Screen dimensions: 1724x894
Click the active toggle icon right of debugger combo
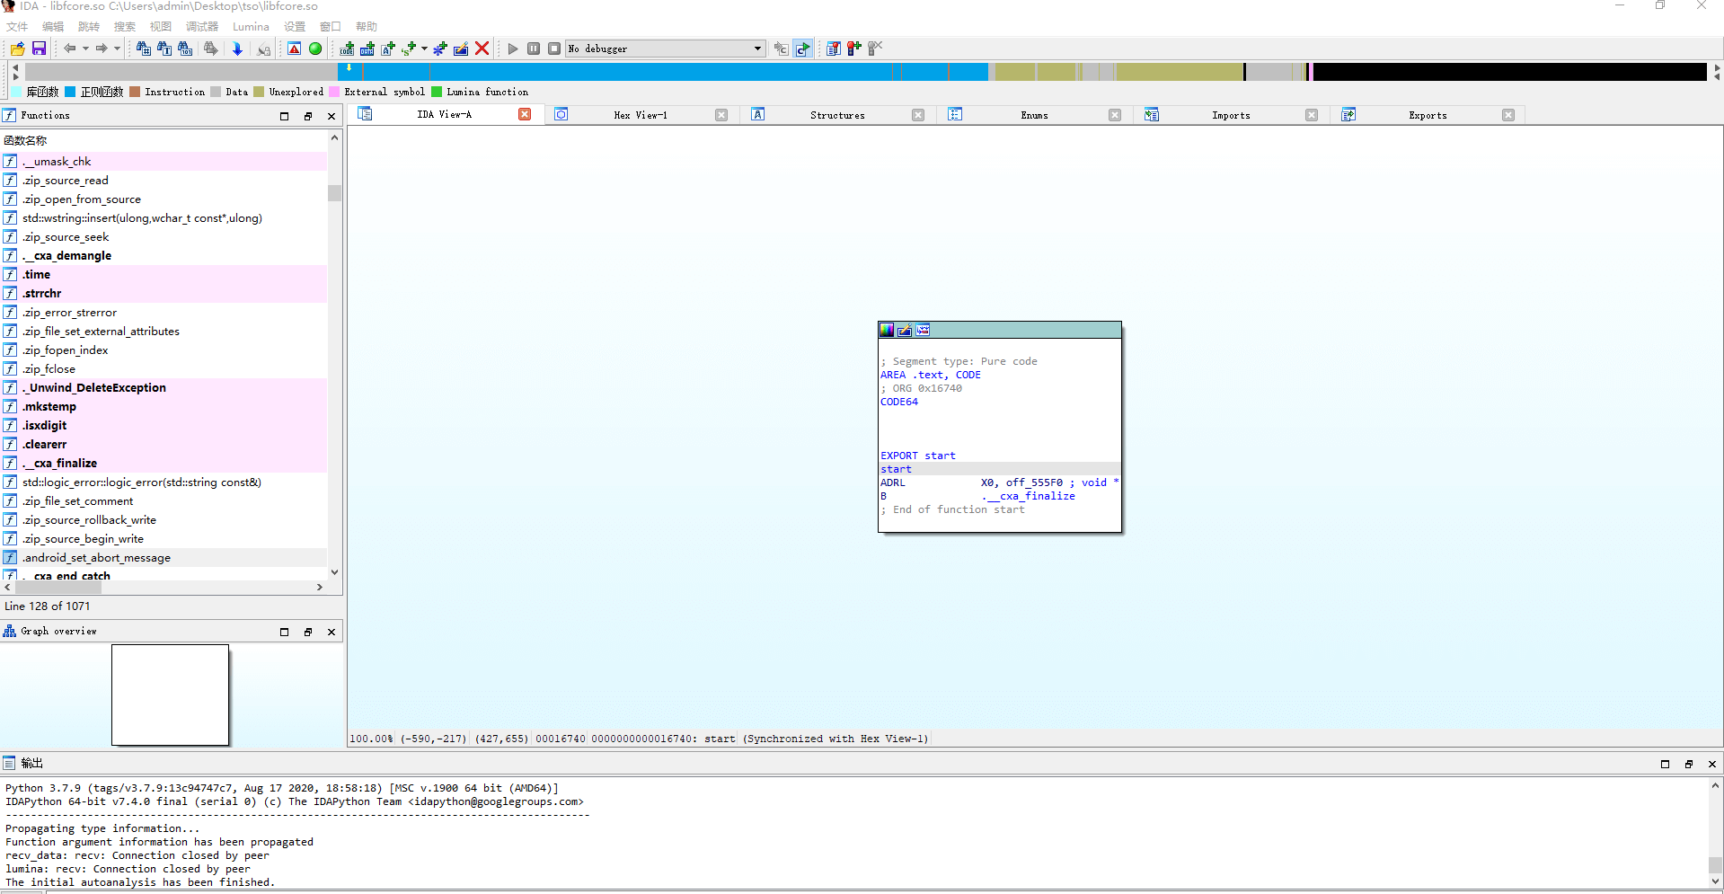[802, 49]
